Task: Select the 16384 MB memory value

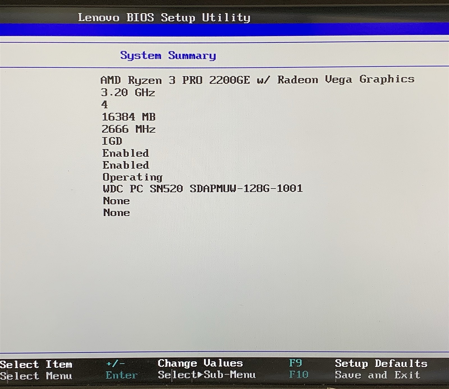Action: [128, 117]
